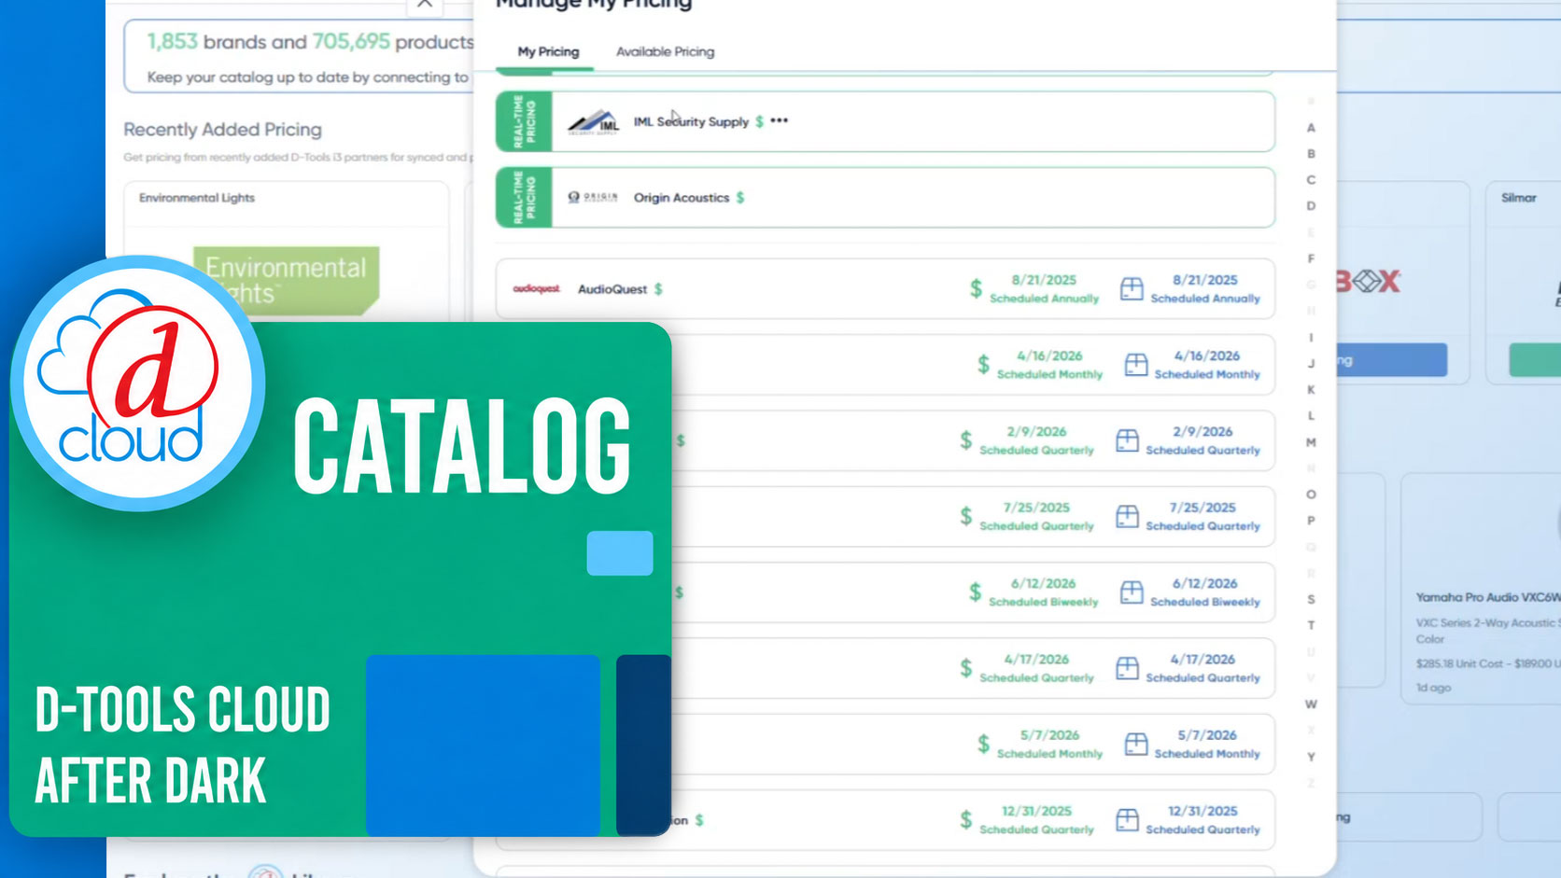This screenshot has width=1561, height=878.
Task: Jump to letter C in alphabet index
Action: [x=1311, y=180]
